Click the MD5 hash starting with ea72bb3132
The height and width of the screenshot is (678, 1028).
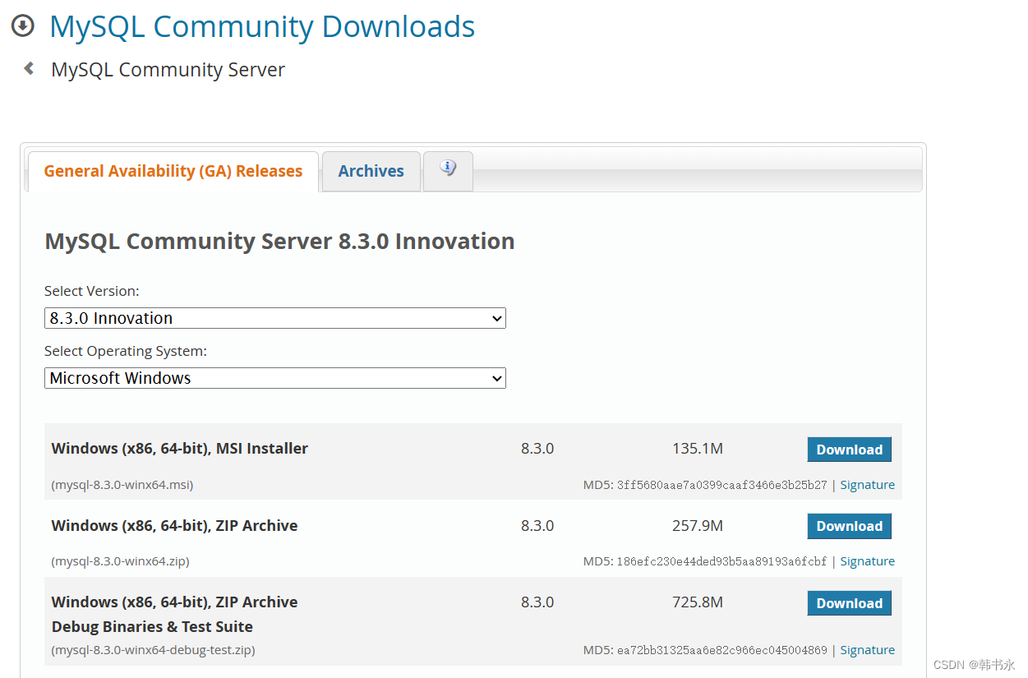721,650
